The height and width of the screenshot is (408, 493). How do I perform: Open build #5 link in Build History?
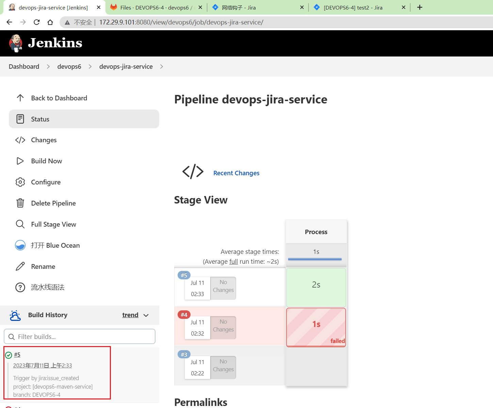(17, 355)
